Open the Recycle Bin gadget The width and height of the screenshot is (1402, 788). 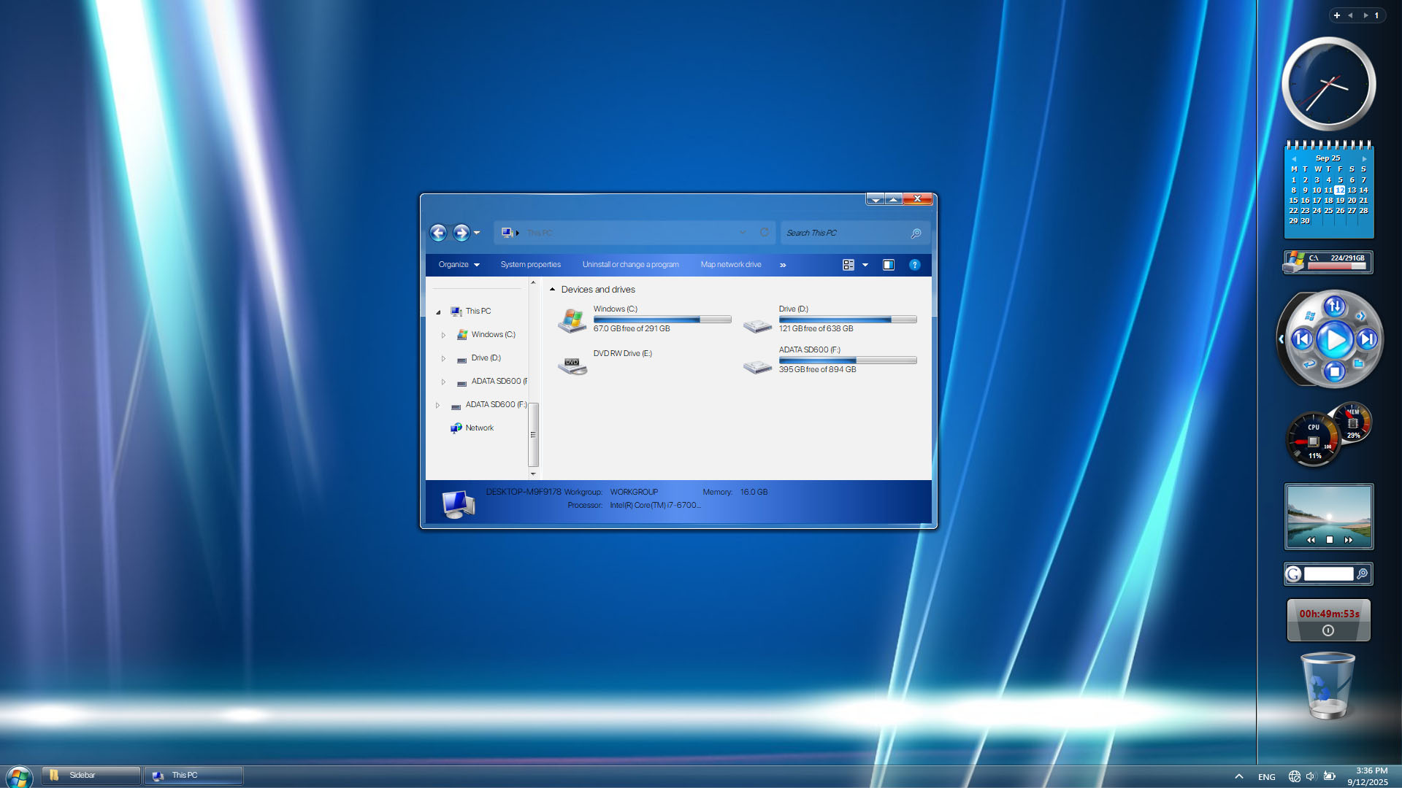tap(1328, 686)
